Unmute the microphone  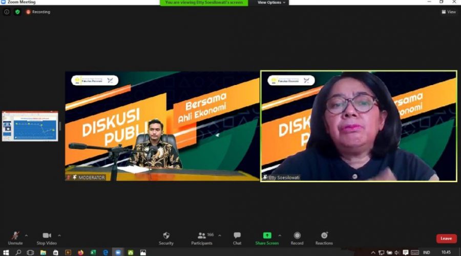[x=15, y=238]
